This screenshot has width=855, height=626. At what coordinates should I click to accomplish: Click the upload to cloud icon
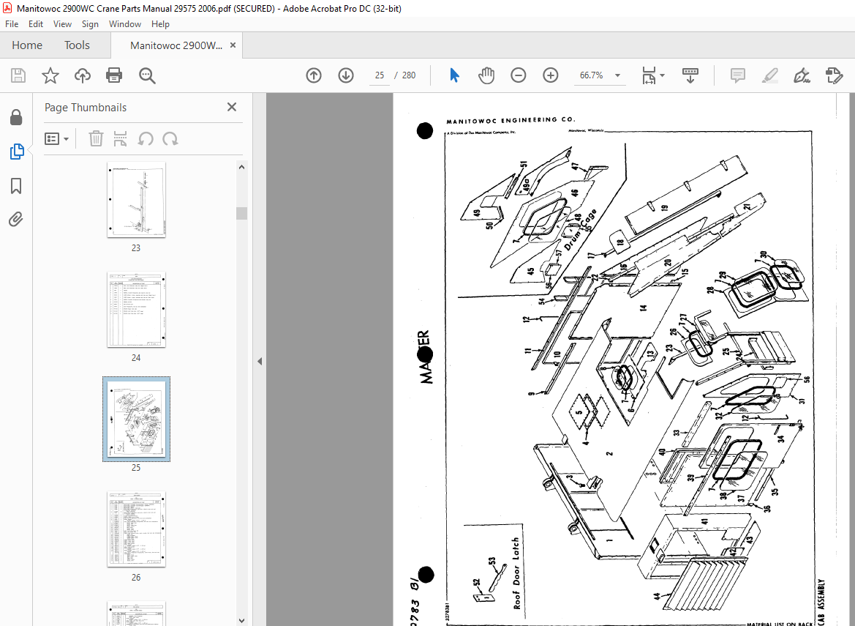[x=83, y=75]
